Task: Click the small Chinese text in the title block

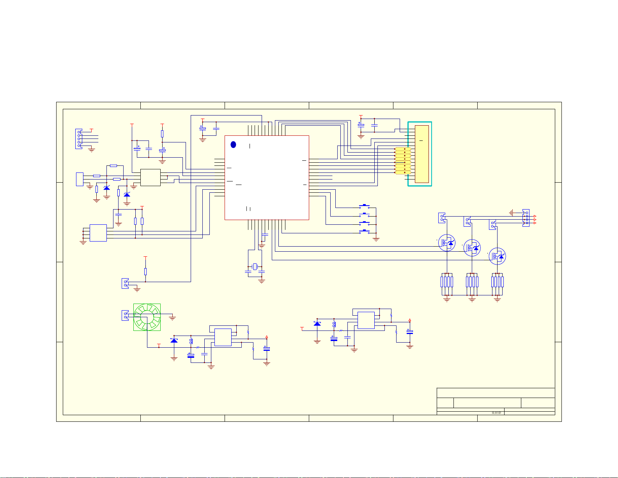Action: tap(496, 412)
